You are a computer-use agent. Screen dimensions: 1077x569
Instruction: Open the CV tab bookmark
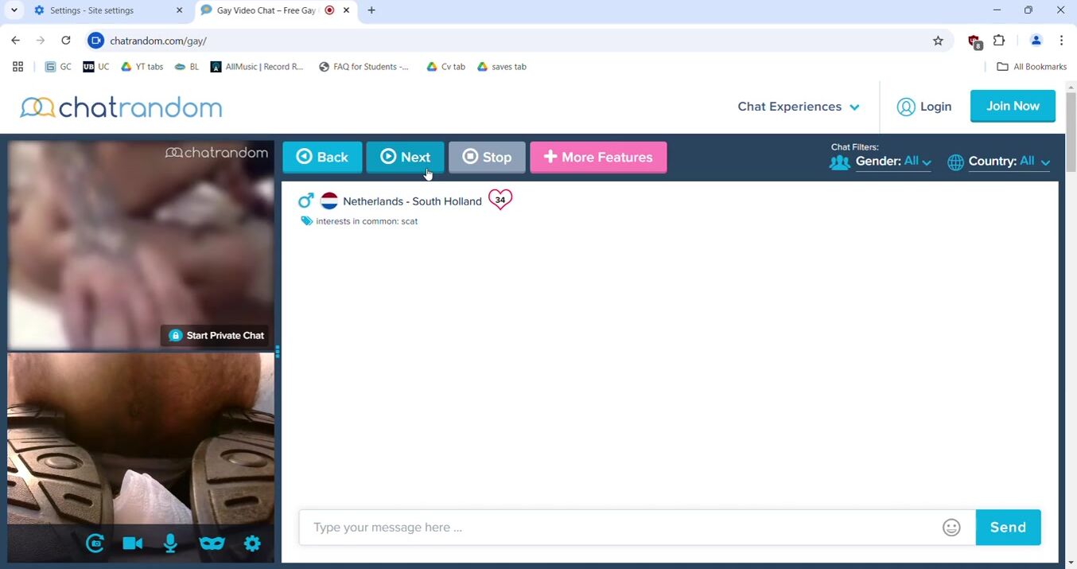tap(446, 67)
